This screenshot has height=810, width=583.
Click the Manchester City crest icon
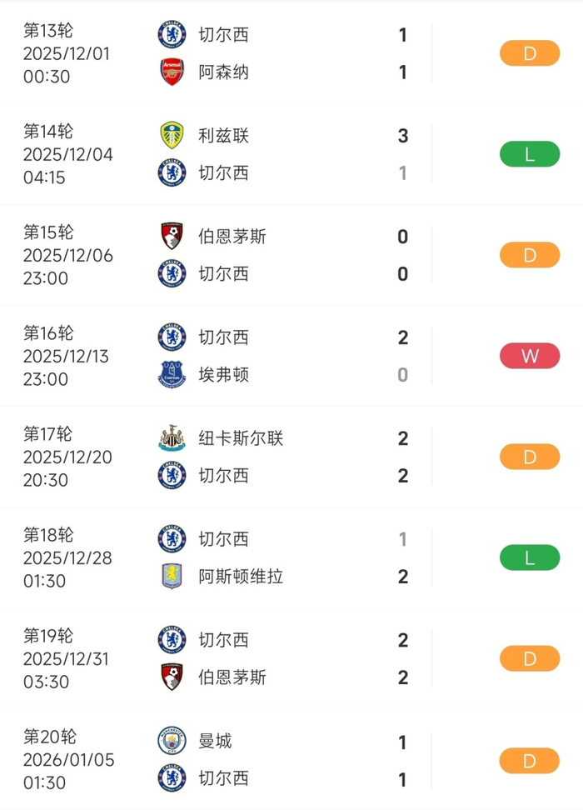tap(172, 741)
